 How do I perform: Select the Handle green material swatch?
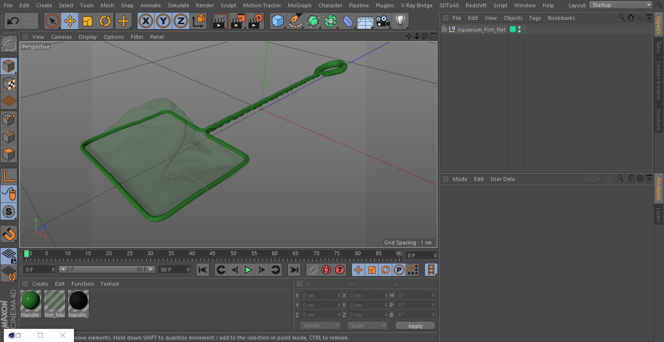pos(31,301)
